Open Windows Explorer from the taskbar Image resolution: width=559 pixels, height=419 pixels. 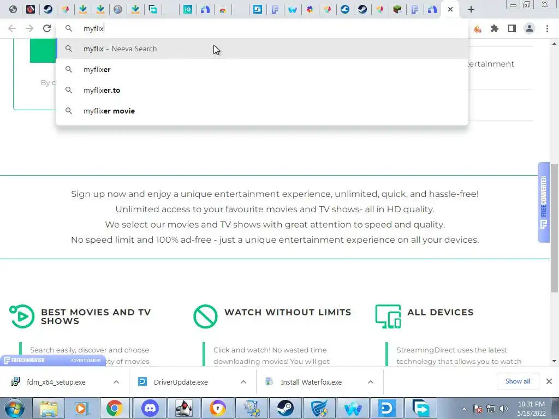coord(49,408)
